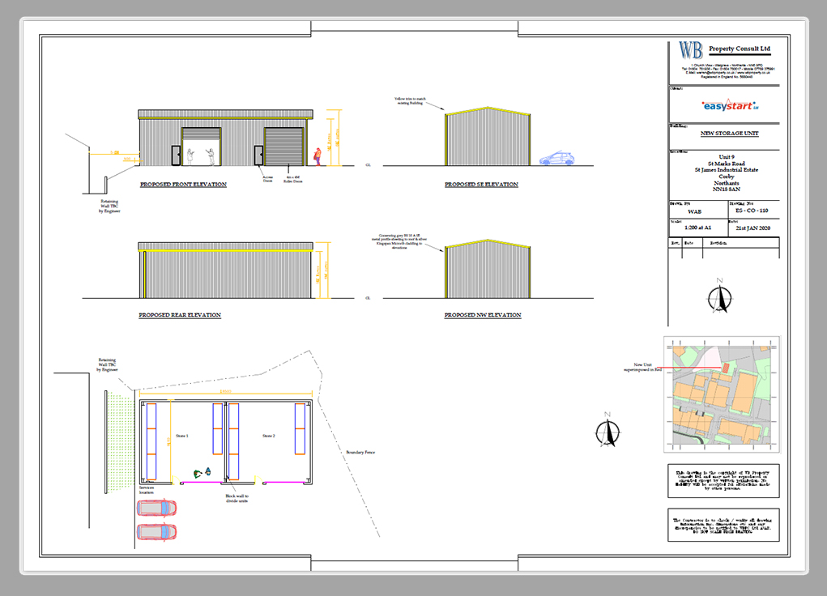The image size is (827, 596).
Task: Click the open roller door on the front elevation
Action: (x=202, y=147)
